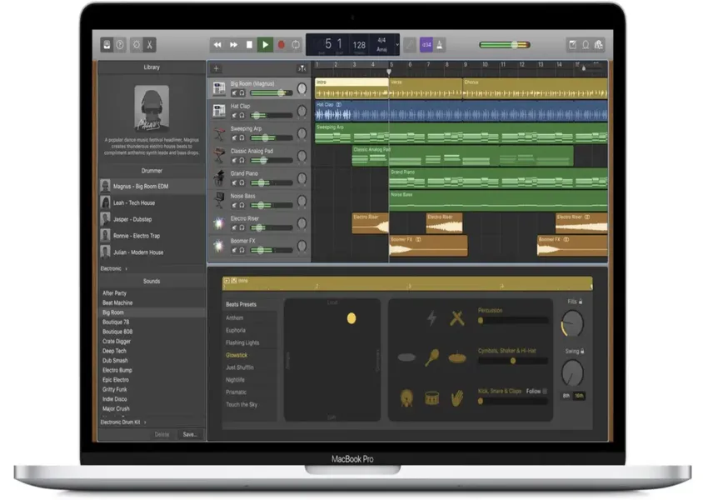Screen dimensions: 708x500
Task: Click the Rewind transport button
Action: tap(217, 45)
